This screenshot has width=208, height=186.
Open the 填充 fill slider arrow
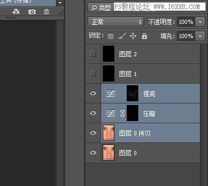pyautogui.click(x=200, y=36)
